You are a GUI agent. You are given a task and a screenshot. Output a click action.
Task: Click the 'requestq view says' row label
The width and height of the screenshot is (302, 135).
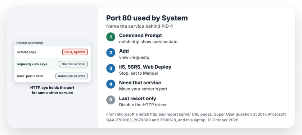(32, 64)
